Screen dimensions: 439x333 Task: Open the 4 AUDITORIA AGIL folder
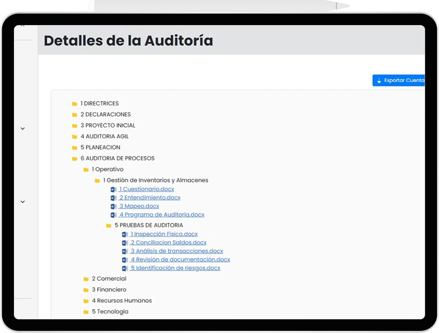tap(104, 136)
